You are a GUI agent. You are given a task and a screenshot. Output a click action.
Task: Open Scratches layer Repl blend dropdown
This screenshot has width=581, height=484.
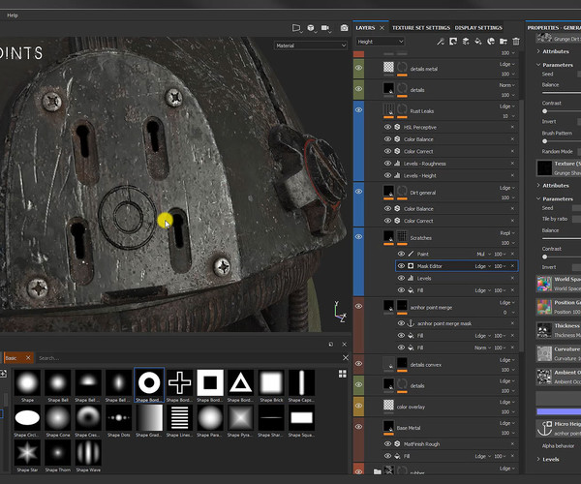(507, 233)
